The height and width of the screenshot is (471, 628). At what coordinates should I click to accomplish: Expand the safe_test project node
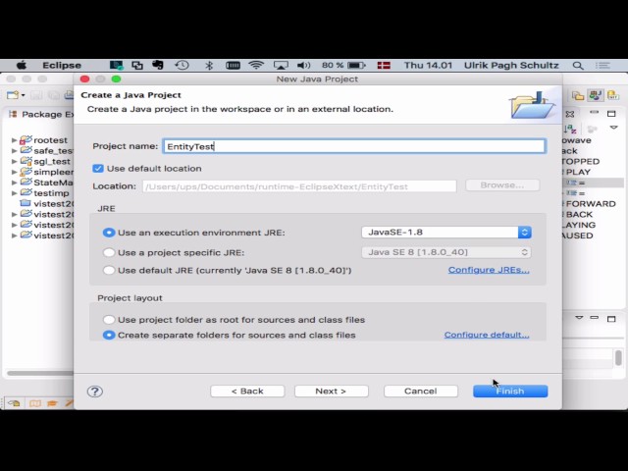click(14, 151)
